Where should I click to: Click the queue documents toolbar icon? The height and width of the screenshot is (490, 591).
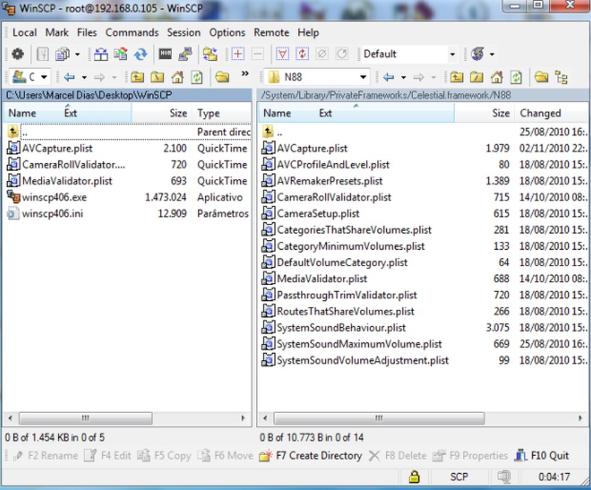pos(62,54)
